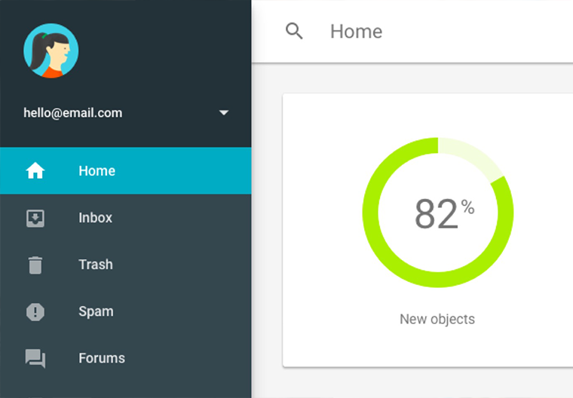Click the house icon in the sidebar
Screen dimensions: 573x398
pyautogui.click(x=35, y=171)
